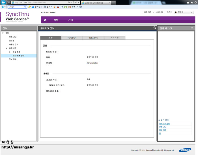
Task: Click the 로그인 login link
Action: point(169,12)
